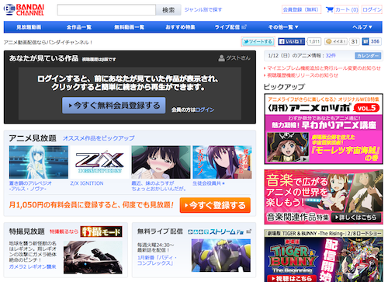Open the Z/X IGNITION logo thumbnail
The height and width of the screenshot is (282, 388).
(100, 162)
